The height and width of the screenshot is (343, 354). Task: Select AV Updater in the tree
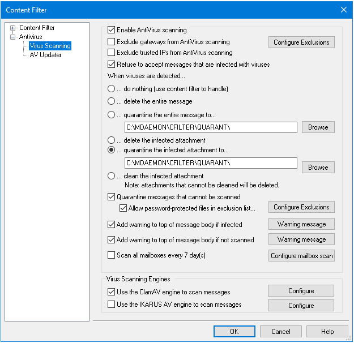click(45, 55)
